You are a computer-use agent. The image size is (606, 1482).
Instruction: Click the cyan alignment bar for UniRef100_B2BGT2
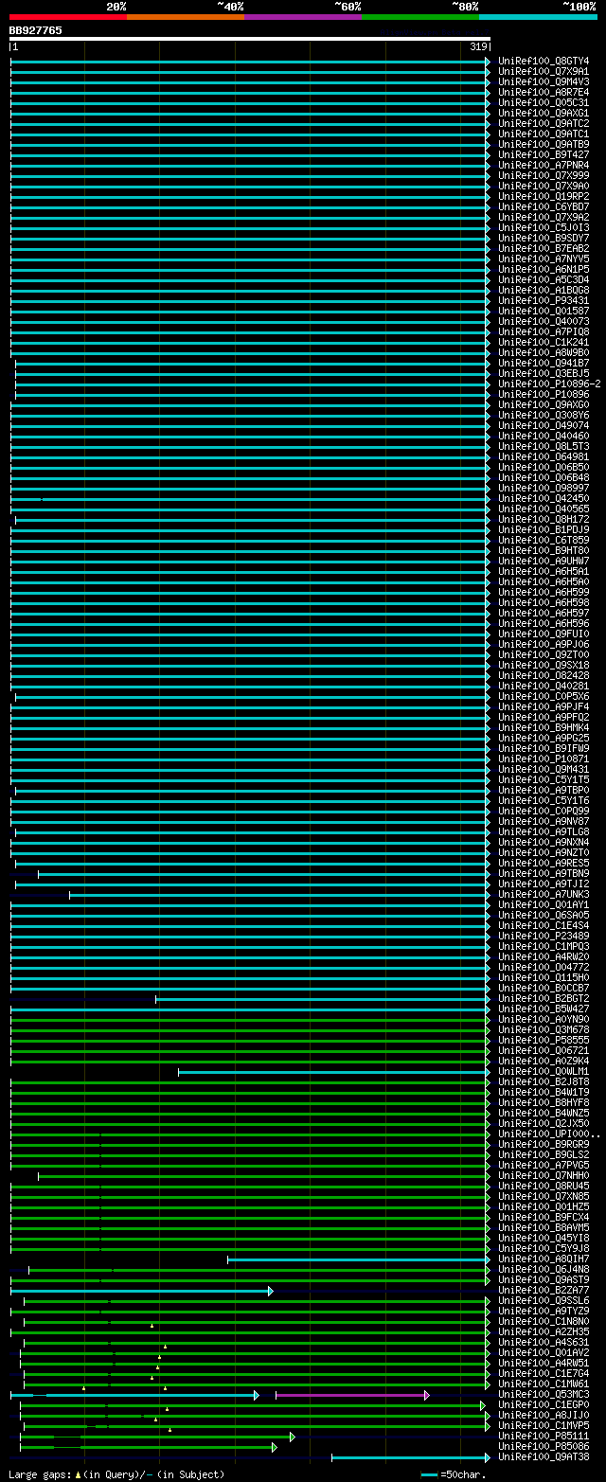[323, 999]
